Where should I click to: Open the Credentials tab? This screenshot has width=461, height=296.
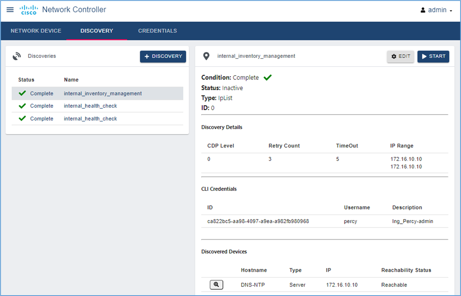157,31
